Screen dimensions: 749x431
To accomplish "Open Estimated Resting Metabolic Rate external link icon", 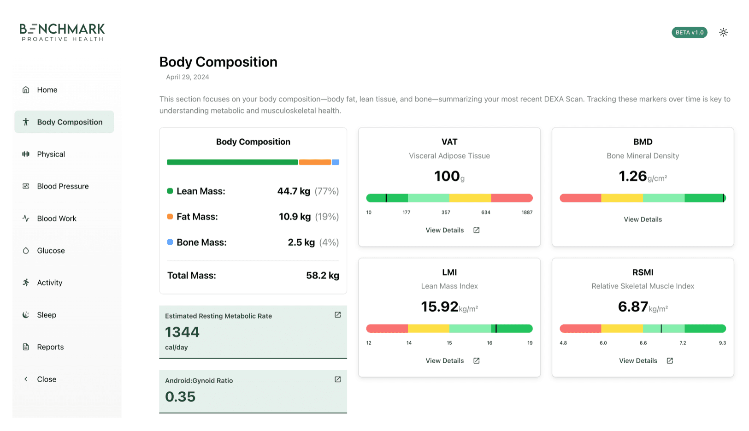I will (337, 315).
